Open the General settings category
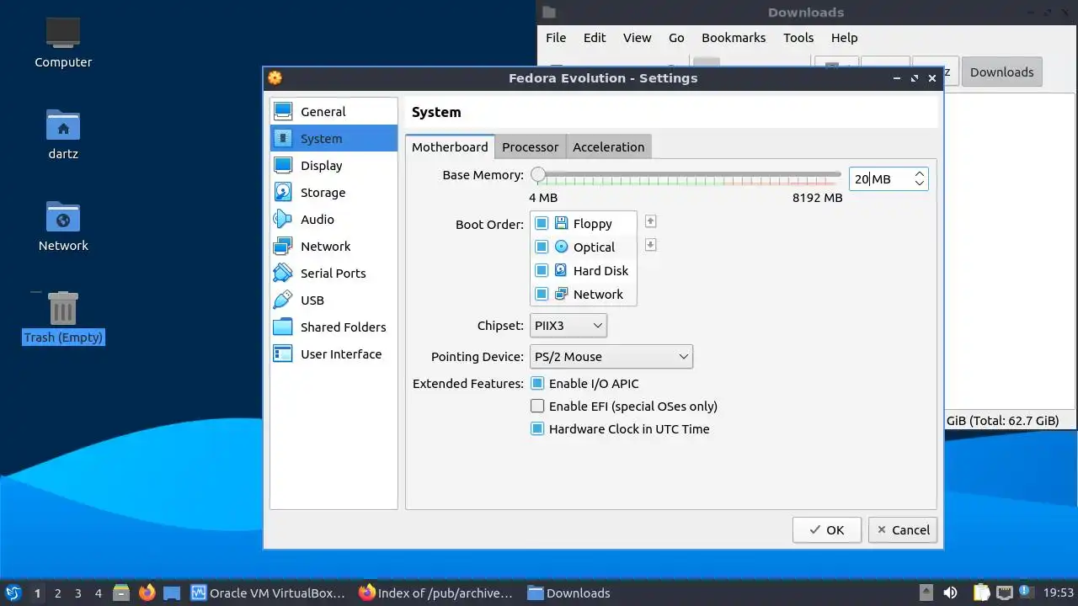Image resolution: width=1078 pixels, height=606 pixels. tap(334, 112)
